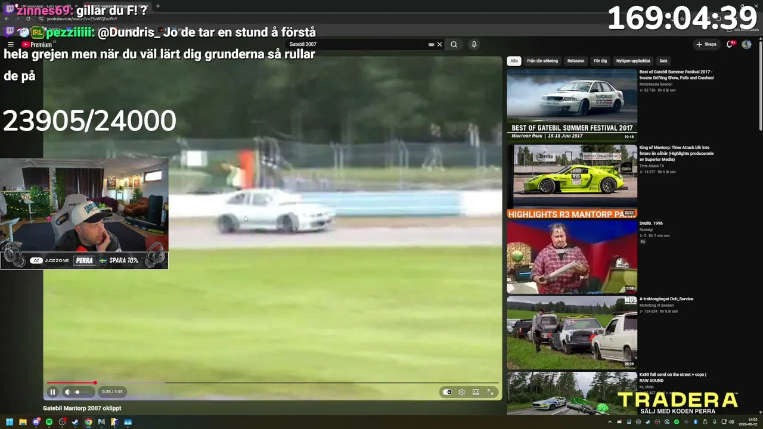This screenshot has width=763, height=429.
Task: Run the search with the magnifier button
Action: tap(454, 45)
